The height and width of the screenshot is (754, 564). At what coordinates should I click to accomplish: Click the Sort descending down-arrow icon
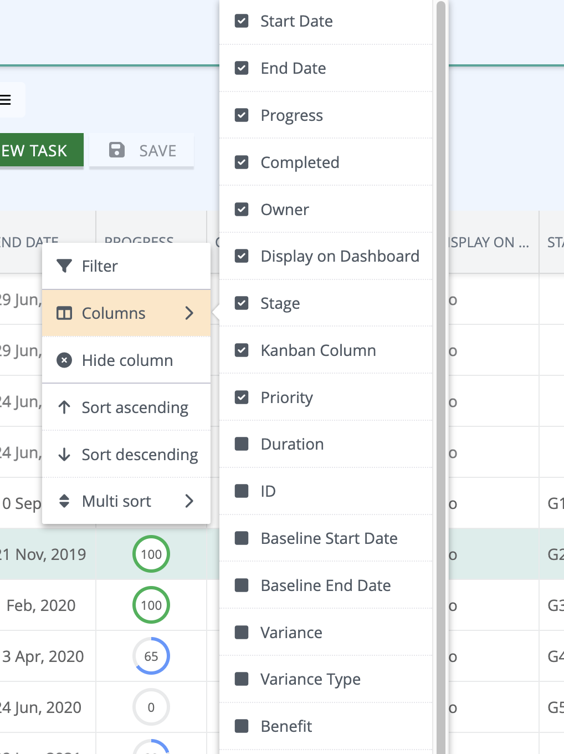(x=64, y=455)
